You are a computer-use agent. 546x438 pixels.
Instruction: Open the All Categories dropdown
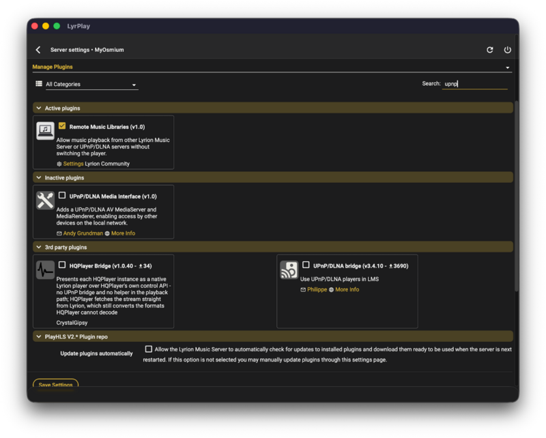click(x=92, y=85)
